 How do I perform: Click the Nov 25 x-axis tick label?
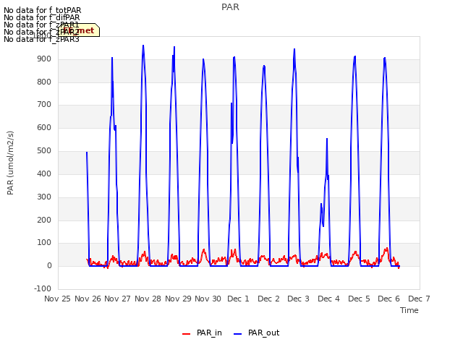[58, 299]
